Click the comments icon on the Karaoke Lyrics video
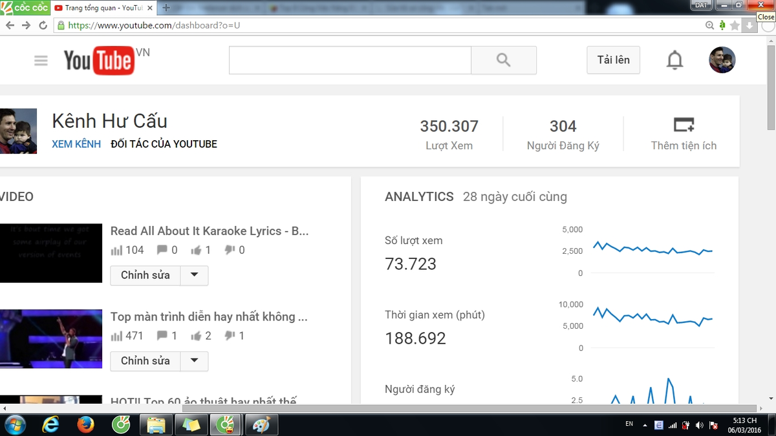Screen dimensions: 776x436 click(163, 250)
